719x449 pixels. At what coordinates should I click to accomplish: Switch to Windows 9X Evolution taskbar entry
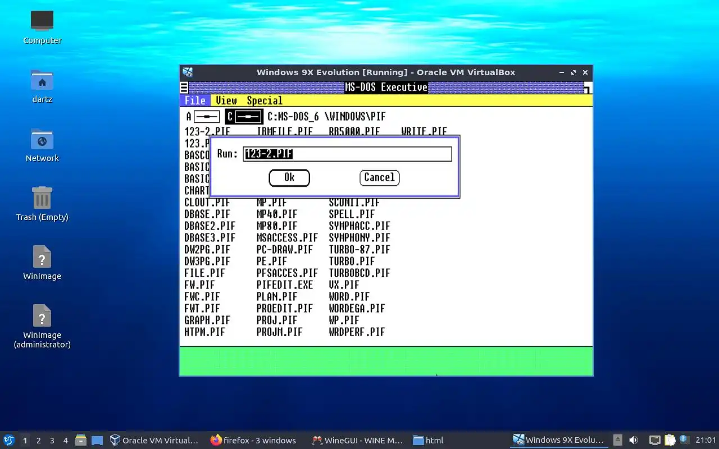pyautogui.click(x=558, y=440)
